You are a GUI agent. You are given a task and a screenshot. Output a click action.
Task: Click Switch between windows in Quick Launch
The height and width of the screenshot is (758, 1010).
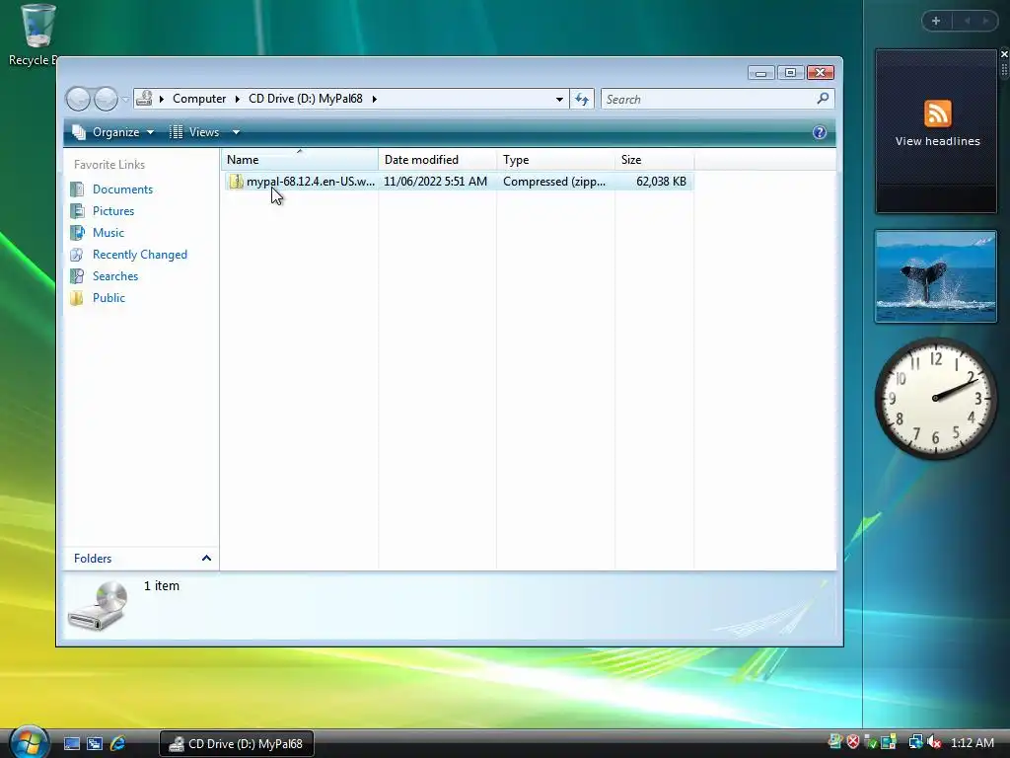pos(95,744)
